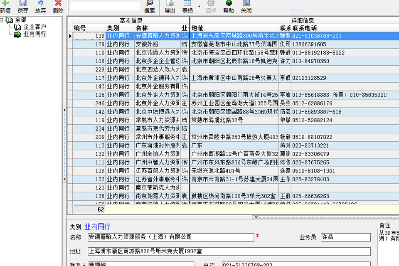Collapse the detail panel via splitter chevron
399x266 pixels.
(x=256, y=217)
